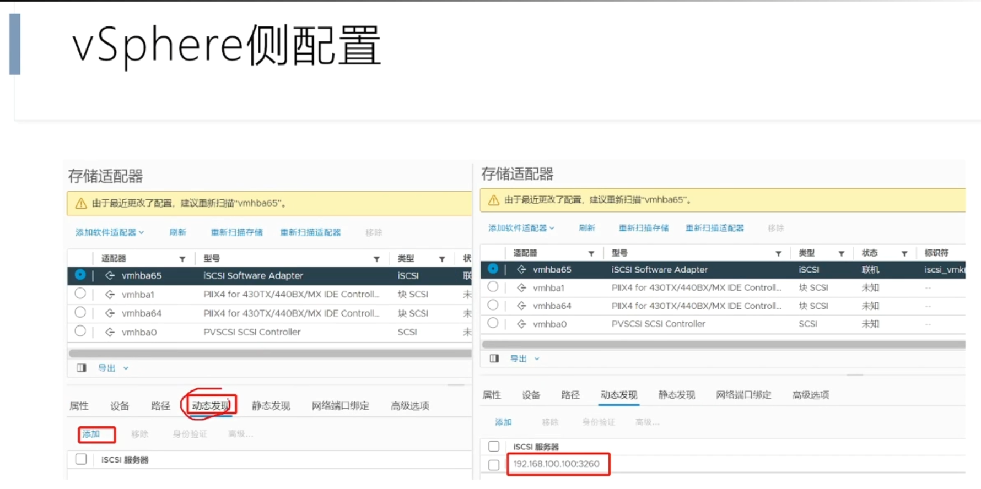The image size is (981, 489).
Task: Go to 网络端口绑定 tab in right panel
Action: click(x=743, y=395)
